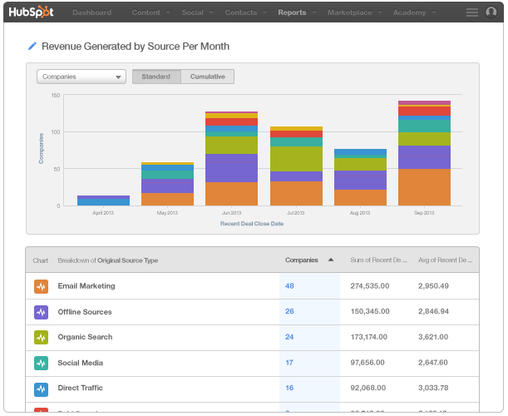
Task: Click the Social Media teal chart icon
Action: click(42, 363)
